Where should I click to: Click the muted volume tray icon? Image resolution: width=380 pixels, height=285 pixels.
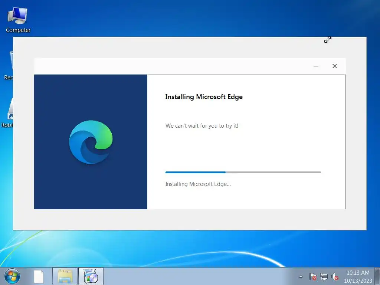click(335, 276)
